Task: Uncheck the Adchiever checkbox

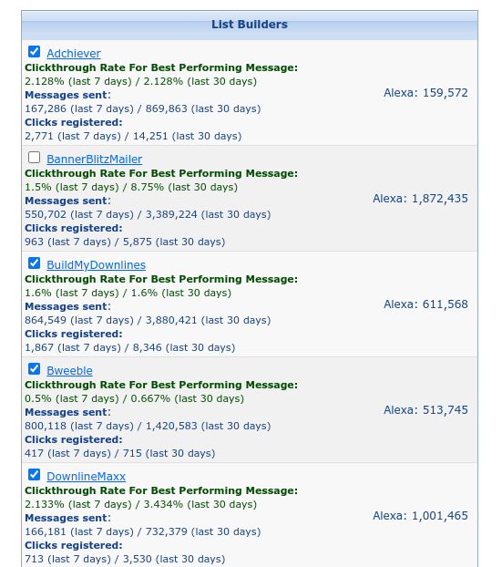Action: coord(34,52)
